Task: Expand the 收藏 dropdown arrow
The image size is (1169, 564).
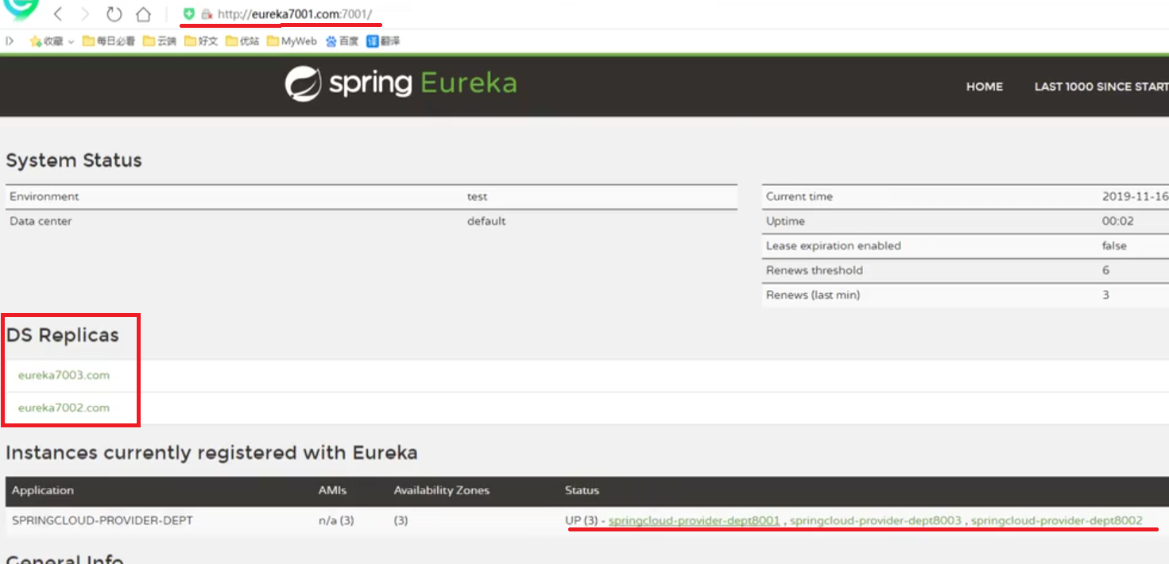Action: point(71,41)
